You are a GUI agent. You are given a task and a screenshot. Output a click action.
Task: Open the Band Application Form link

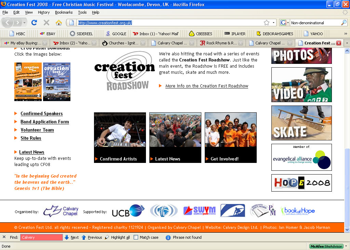point(45,122)
